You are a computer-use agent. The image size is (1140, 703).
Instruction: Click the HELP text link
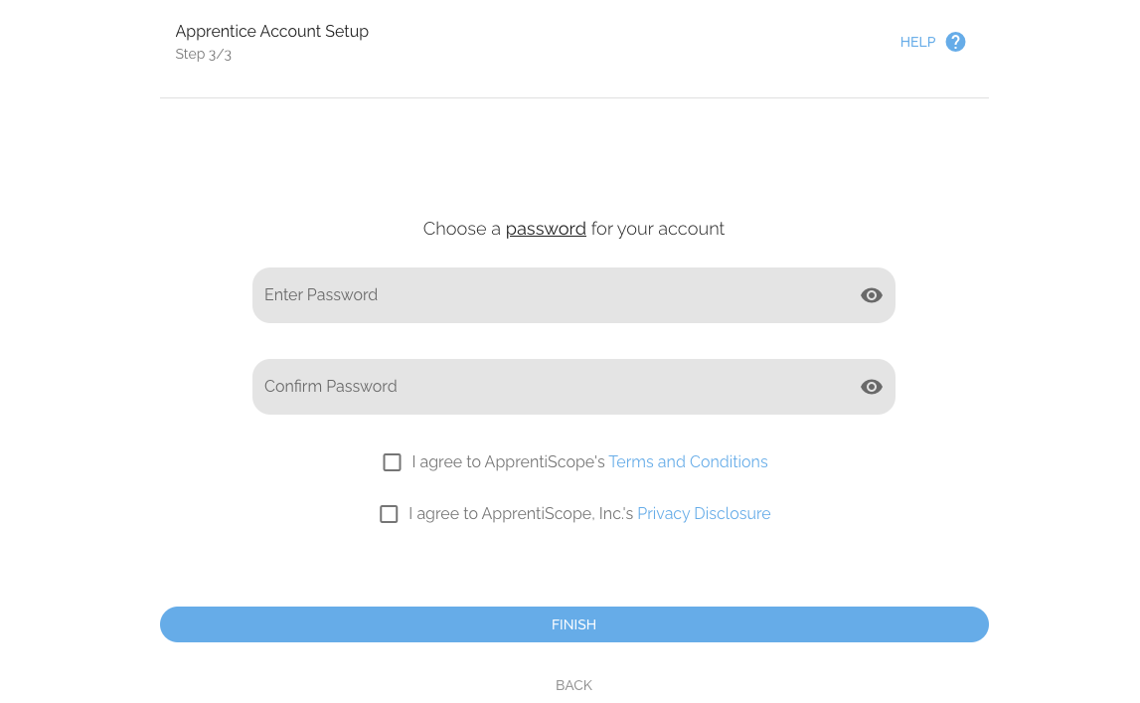click(x=917, y=42)
